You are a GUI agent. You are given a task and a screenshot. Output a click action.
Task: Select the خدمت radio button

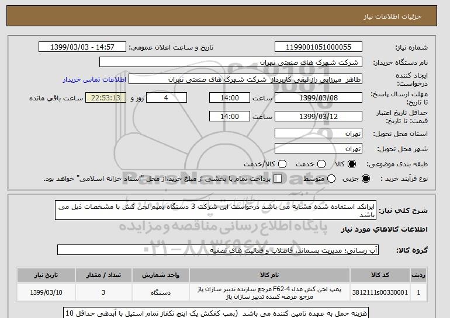tap(321, 164)
